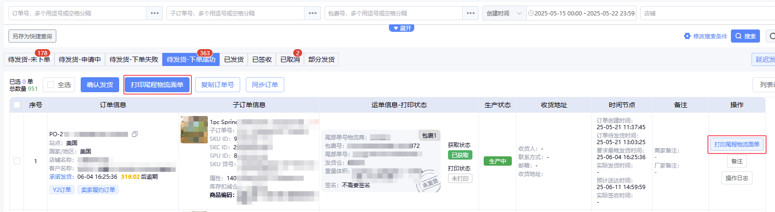Open the ellipsis menu of the 子订单号 field

(x=312, y=13)
